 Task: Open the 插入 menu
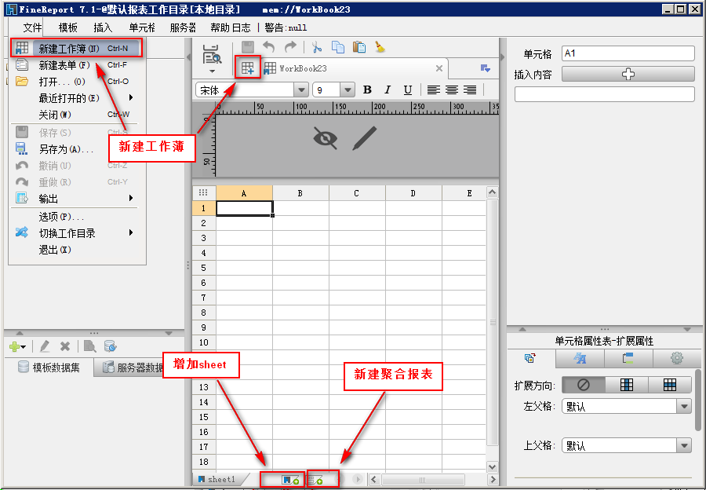[103, 27]
